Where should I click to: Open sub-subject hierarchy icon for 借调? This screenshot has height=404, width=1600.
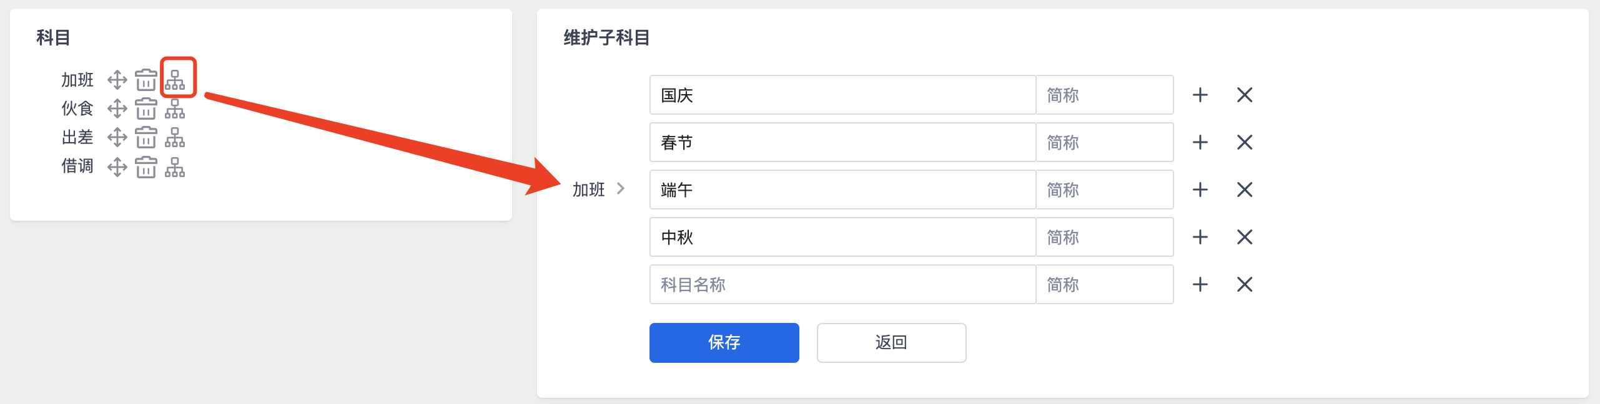click(x=175, y=166)
